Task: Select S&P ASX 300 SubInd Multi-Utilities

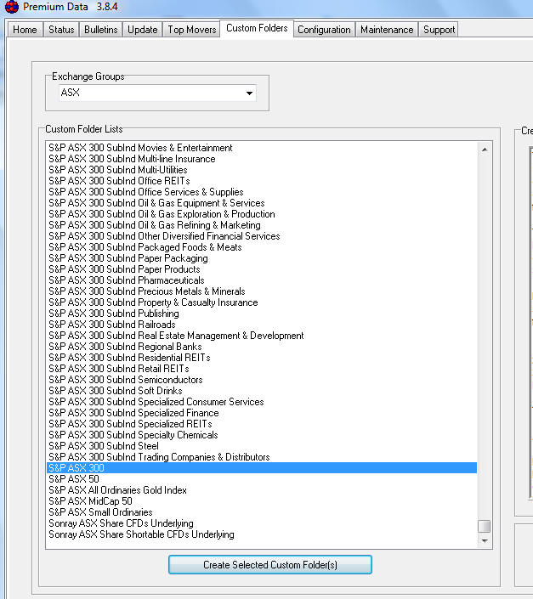Action: [x=262, y=170]
